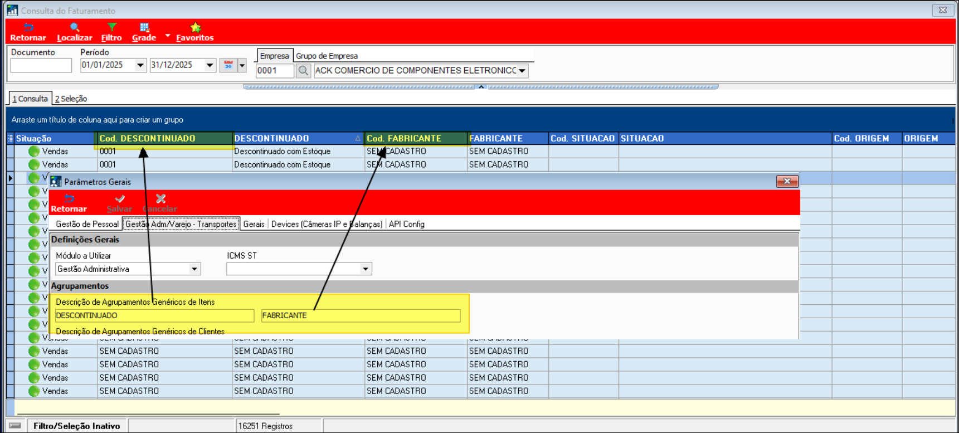Click the calendar period picker icon

point(228,65)
